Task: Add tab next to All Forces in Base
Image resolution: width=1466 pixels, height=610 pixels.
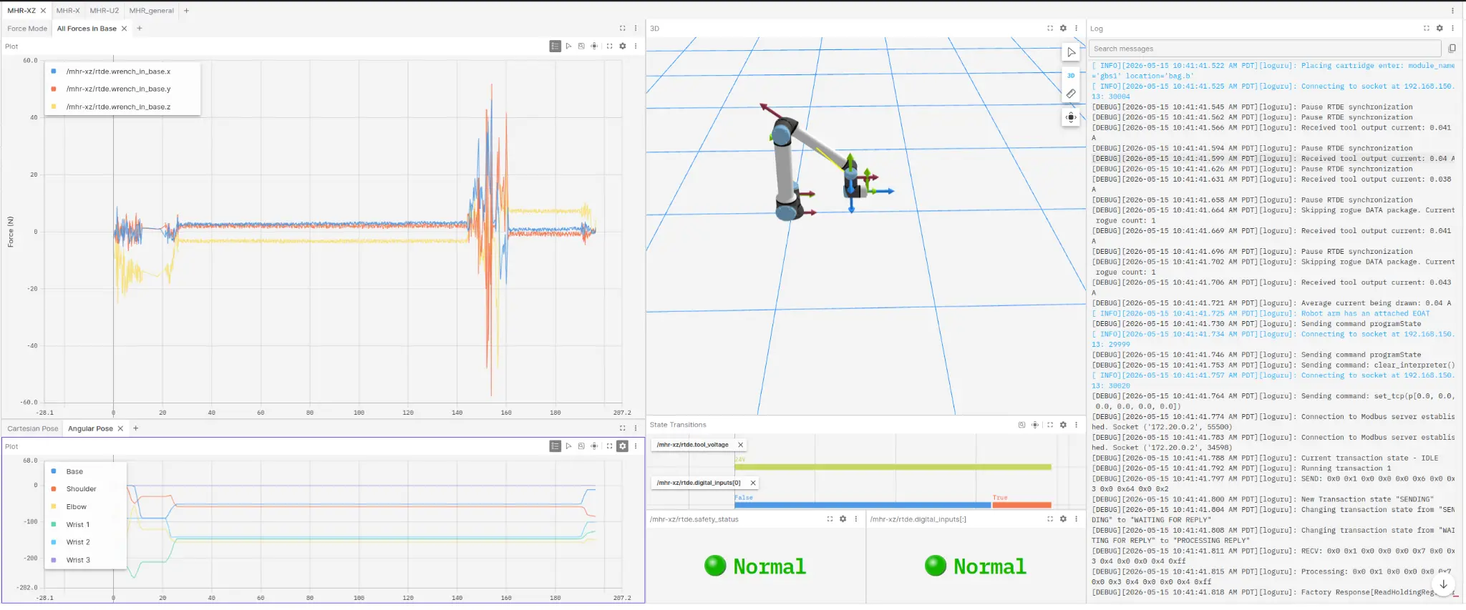Action: pyautogui.click(x=140, y=29)
